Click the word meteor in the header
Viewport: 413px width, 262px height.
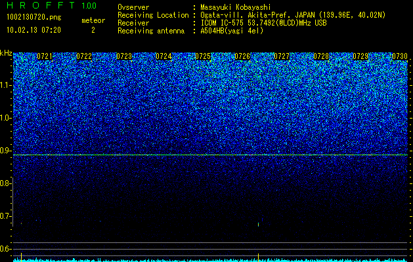93,20
